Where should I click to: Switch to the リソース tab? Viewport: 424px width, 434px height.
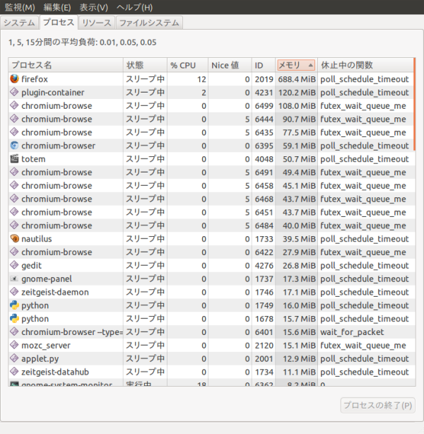click(96, 23)
